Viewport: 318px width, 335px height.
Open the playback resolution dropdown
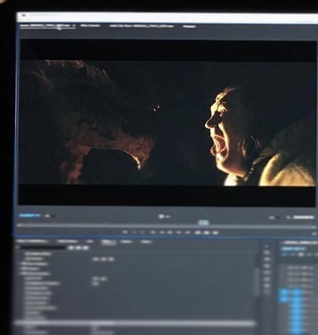click(277, 217)
